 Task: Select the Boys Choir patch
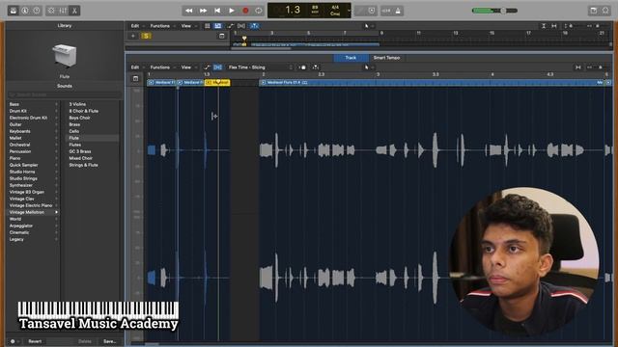tap(79, 118)
